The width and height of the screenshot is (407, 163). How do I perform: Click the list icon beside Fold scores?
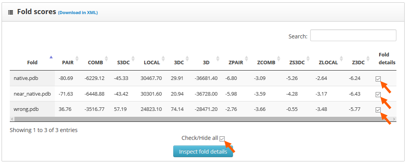[11, 12]
